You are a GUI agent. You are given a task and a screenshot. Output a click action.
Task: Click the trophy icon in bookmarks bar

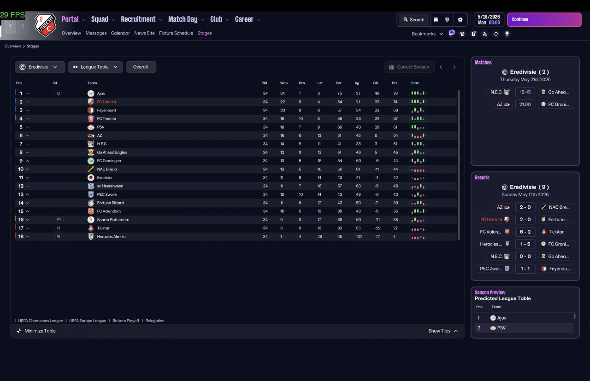pyautogui.click(x=507, y=34)
